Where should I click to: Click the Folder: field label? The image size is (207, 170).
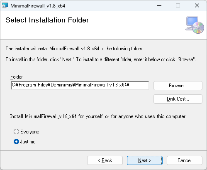(x=17, y=77)
